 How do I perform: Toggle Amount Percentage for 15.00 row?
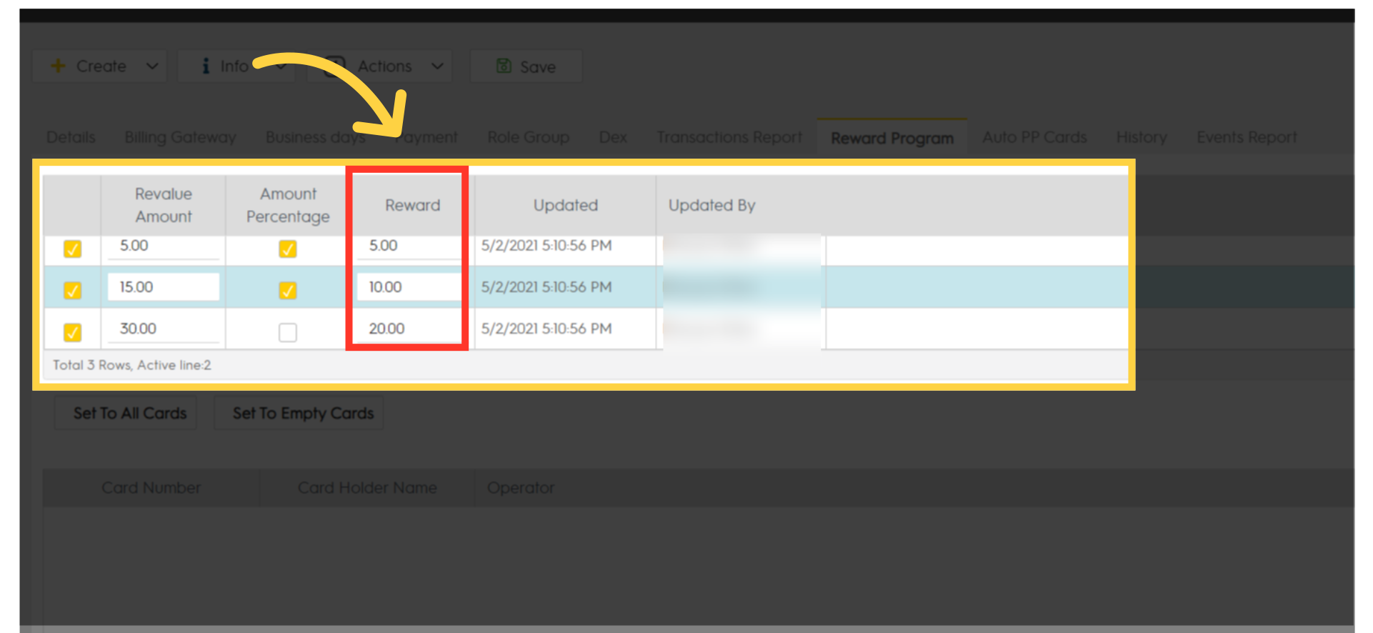click(x=288, y=290)
